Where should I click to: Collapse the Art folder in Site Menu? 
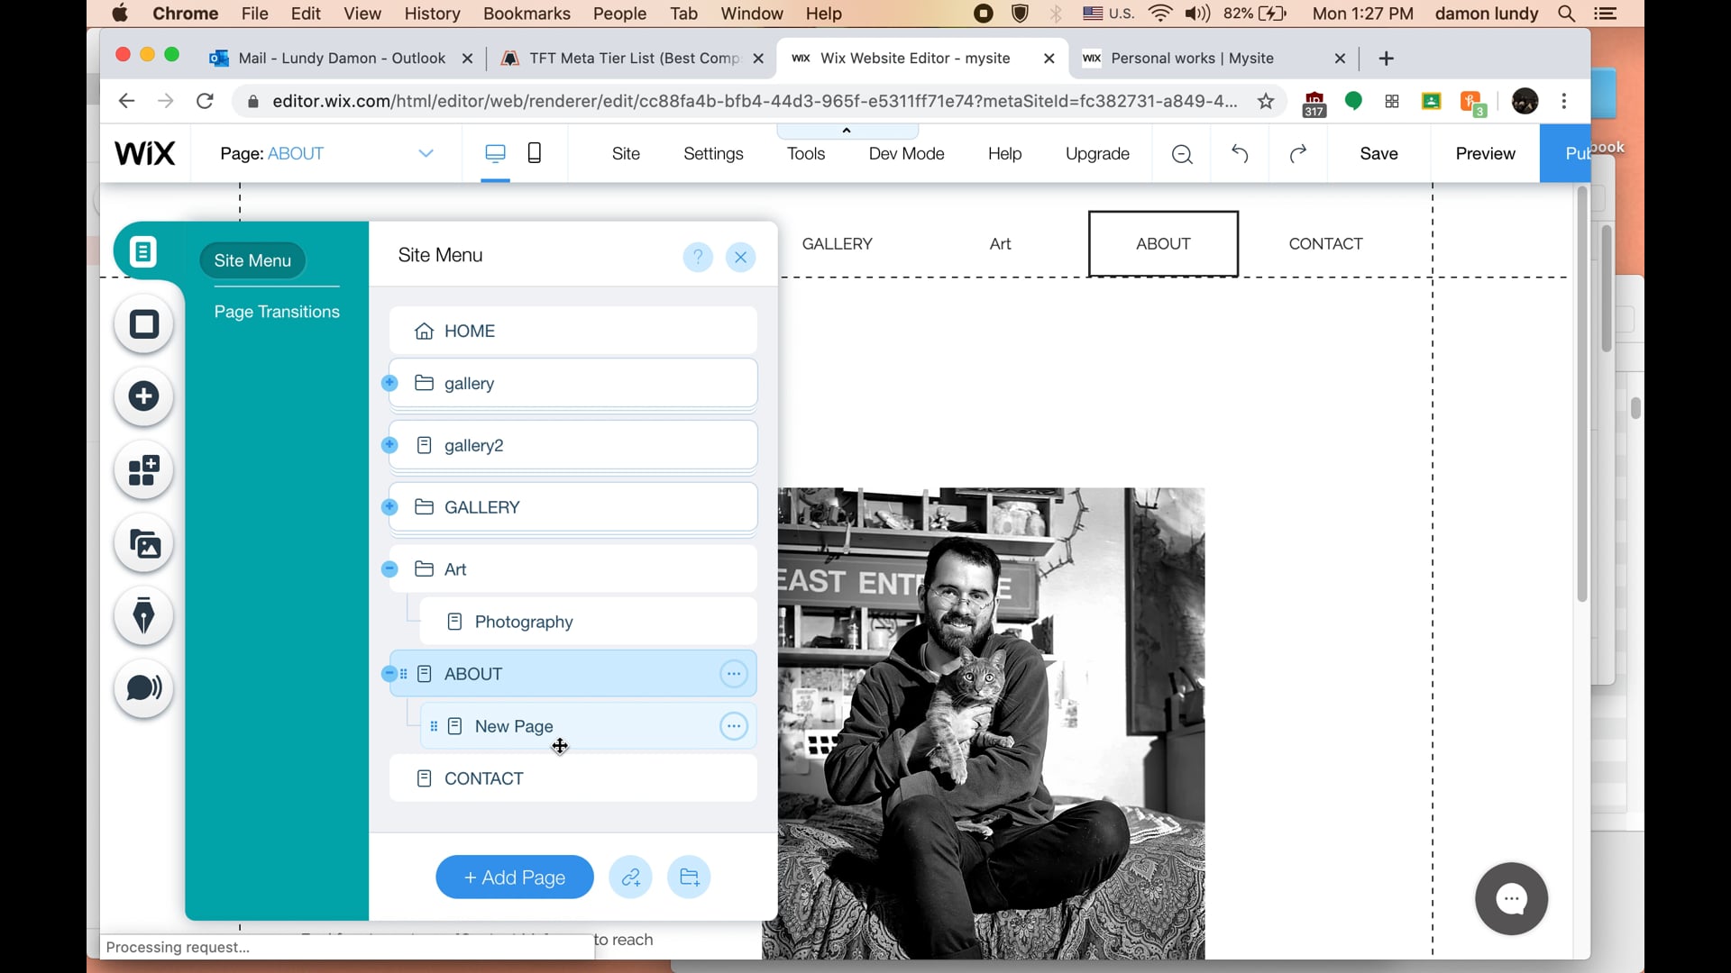click(x=389, y=568)
